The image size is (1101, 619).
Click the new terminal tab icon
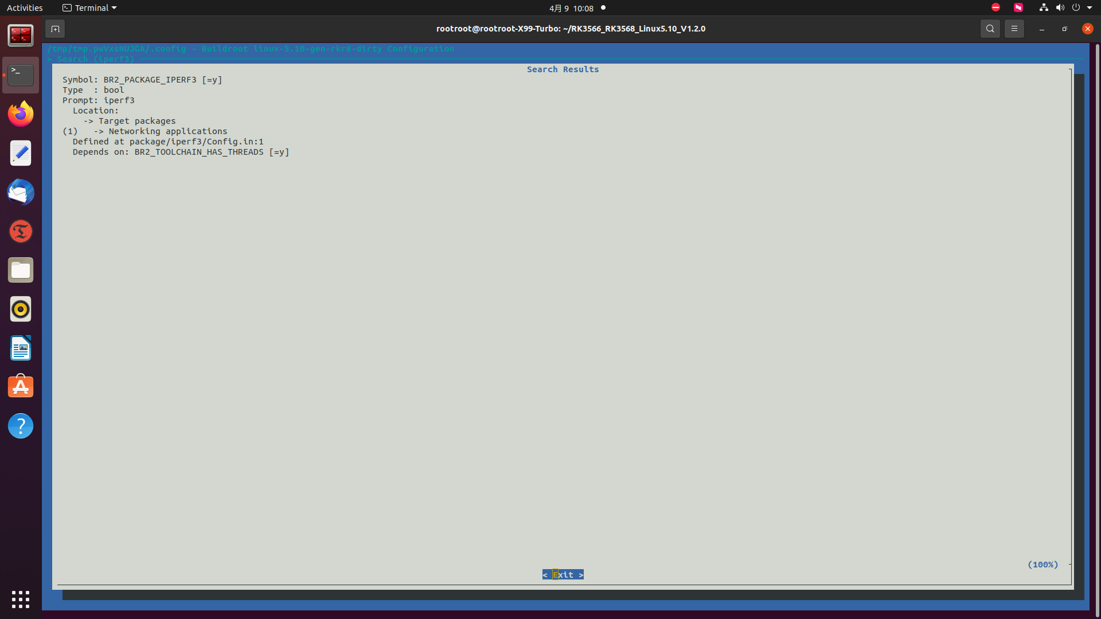(55, 29)
